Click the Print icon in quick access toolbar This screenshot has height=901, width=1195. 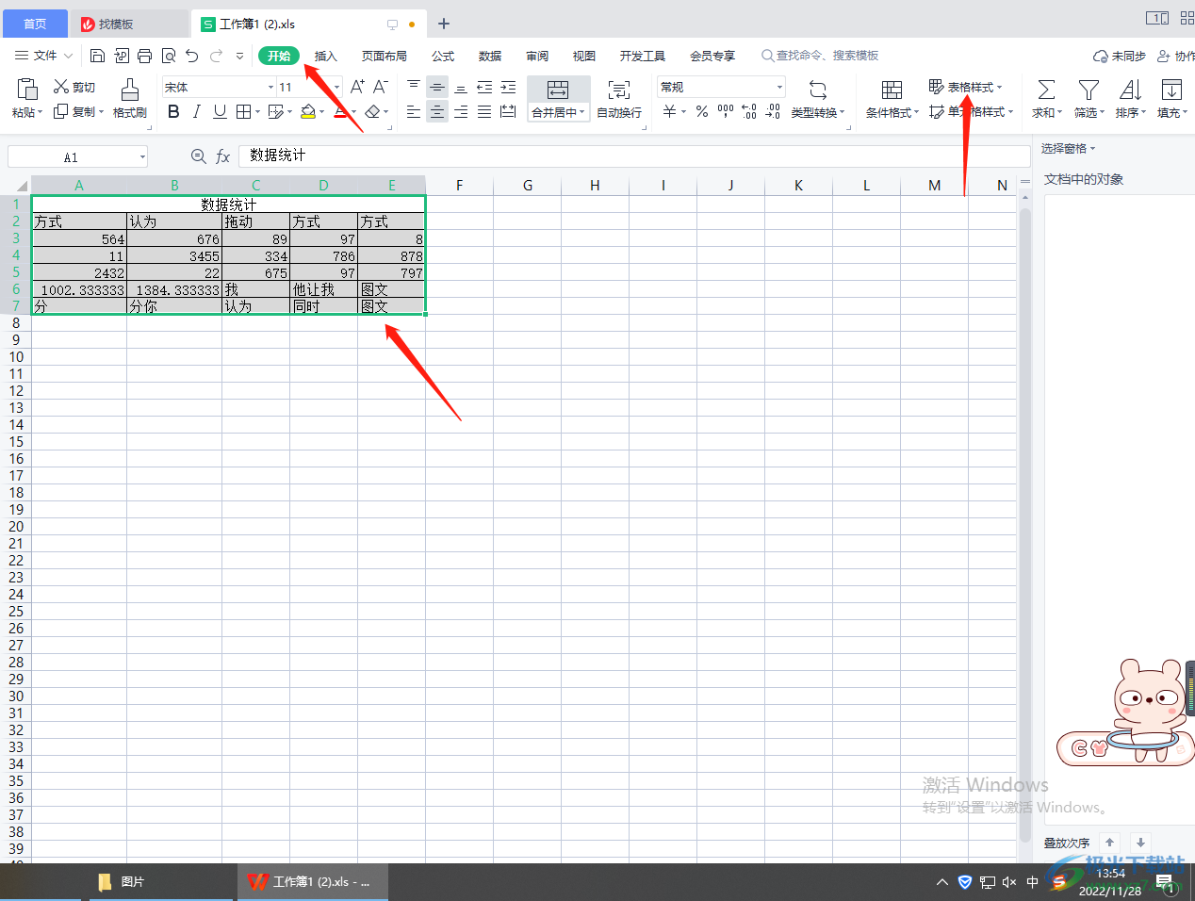pyautogui.click(x=144, y=56)
